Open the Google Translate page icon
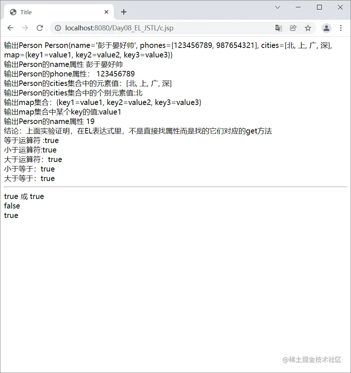 coord(279,28)
